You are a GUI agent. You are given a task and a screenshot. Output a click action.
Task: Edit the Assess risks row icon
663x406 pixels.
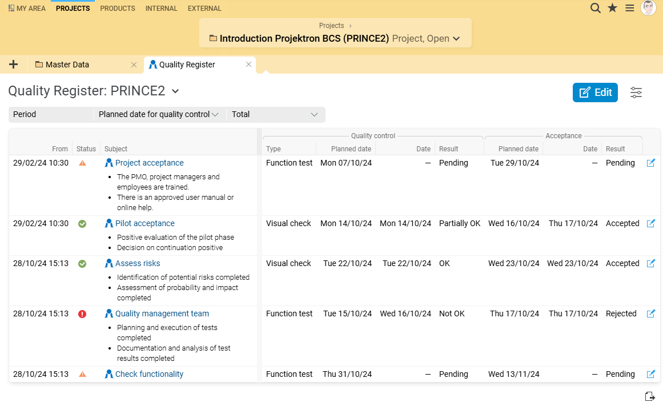tap(651, 263)
